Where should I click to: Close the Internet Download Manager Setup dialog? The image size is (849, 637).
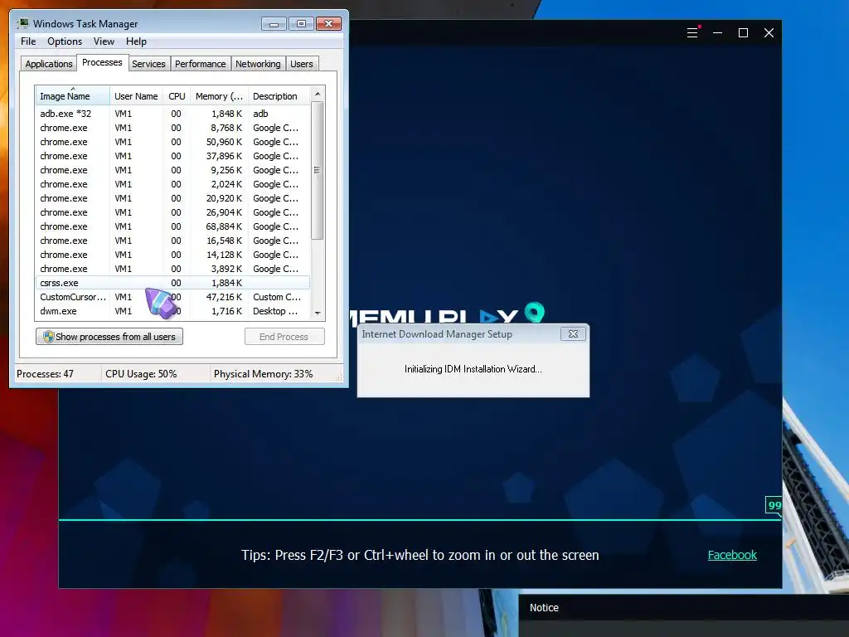573,333
